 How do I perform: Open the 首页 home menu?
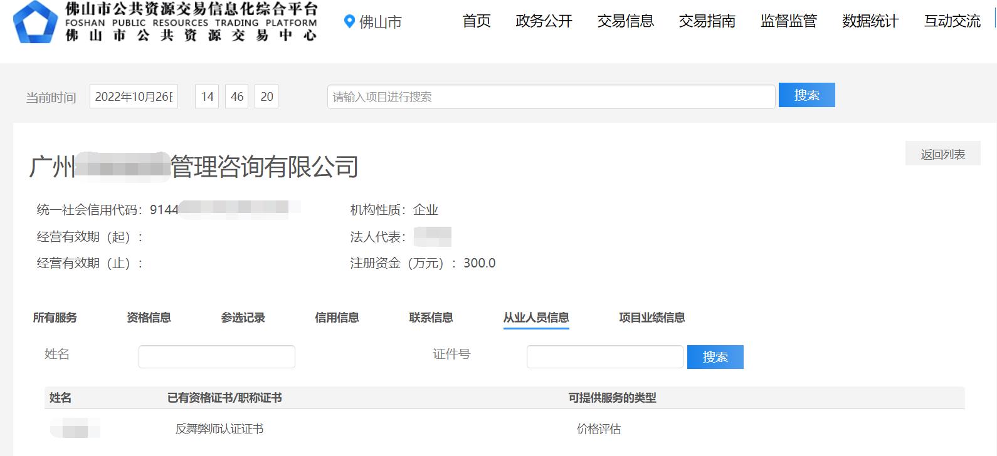pos(476,21)
